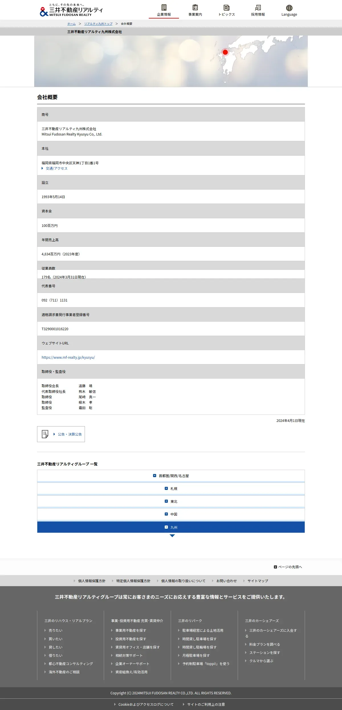Open ステーションを探す link
Screen dimensions: 342x710
tap(265, 652)
